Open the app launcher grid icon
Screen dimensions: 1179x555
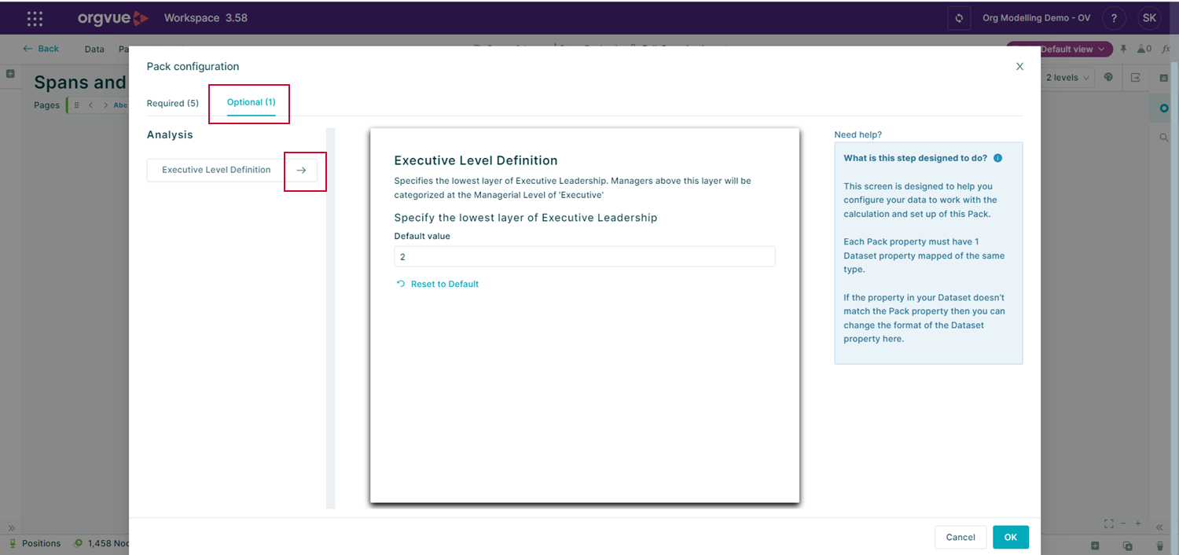(x=35, y=18)
